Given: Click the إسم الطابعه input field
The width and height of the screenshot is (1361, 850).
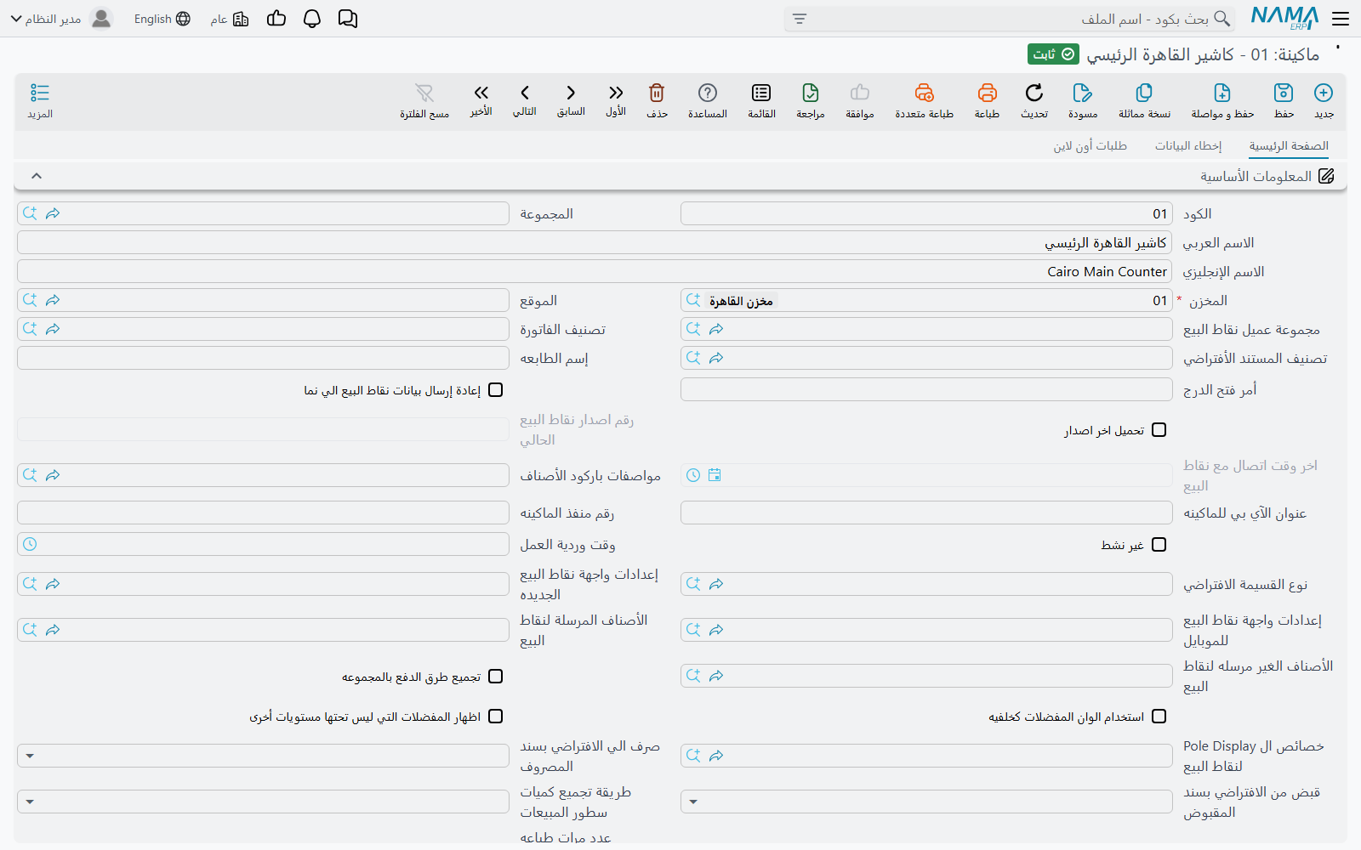Looking at the screenshot, I should point(263,358).
